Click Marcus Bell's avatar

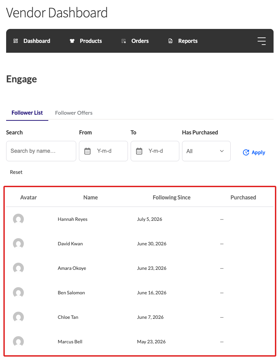pos(18,342)
